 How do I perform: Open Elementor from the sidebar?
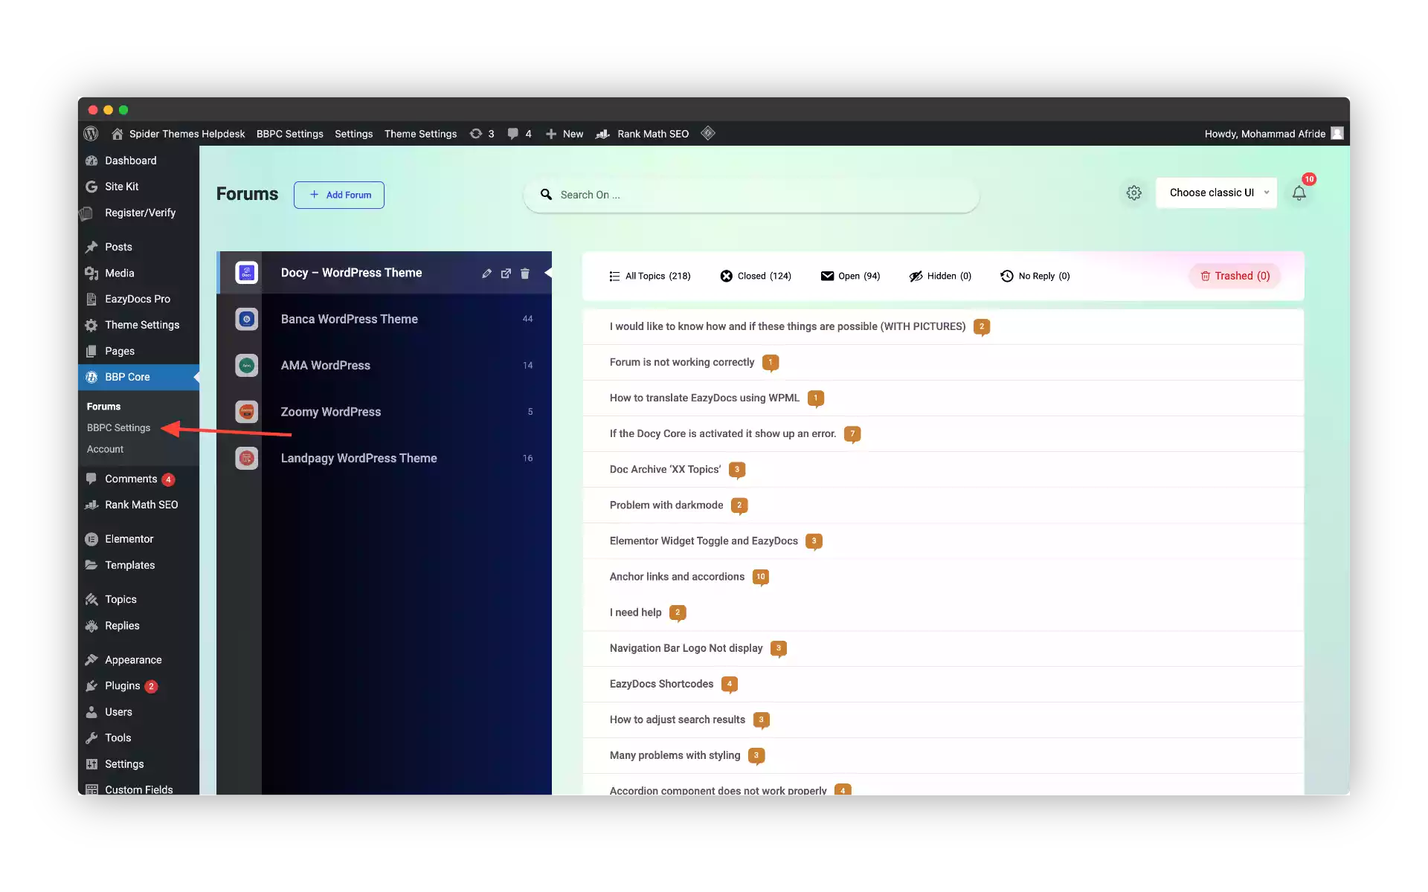point(128,538)
